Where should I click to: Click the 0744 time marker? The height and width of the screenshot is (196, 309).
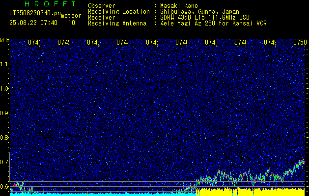point(122,42)
